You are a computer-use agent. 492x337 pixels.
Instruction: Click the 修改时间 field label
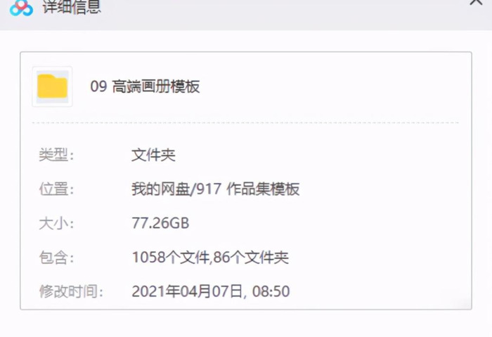coord(71,291)
